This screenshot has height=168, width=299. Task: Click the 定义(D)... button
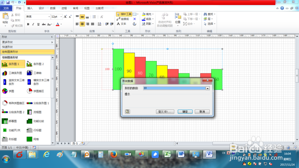point(165,112)
